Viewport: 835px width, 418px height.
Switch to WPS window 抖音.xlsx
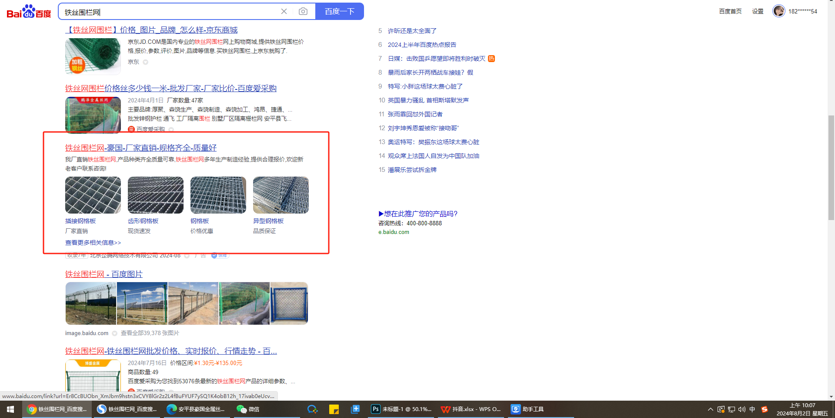point(471,409)
